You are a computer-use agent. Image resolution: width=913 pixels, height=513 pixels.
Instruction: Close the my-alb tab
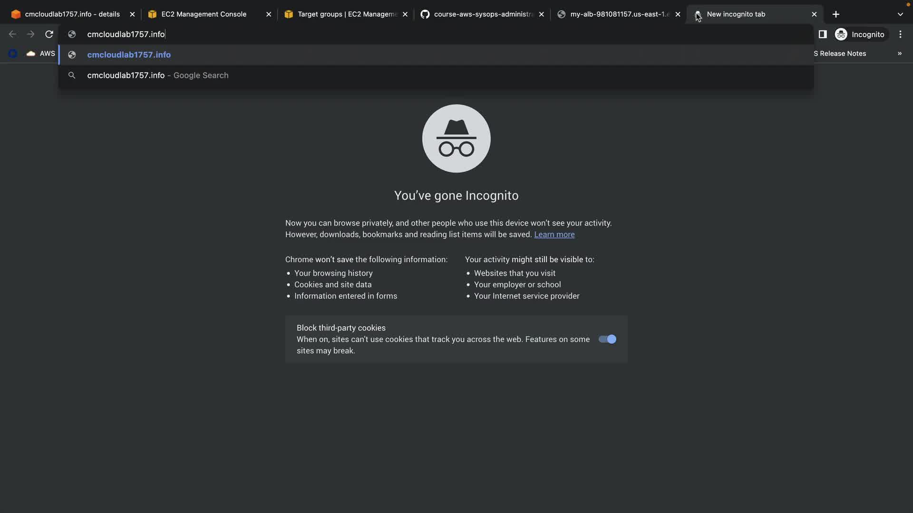click(678, 14)
